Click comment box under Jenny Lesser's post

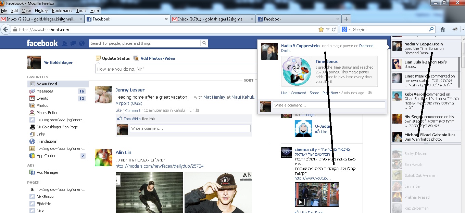click(x=190, y=128)
